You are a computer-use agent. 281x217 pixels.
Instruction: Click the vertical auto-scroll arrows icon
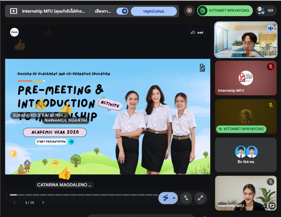(186, 198)
